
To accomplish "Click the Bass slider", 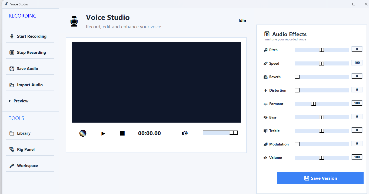I will [x=322, y=117].
